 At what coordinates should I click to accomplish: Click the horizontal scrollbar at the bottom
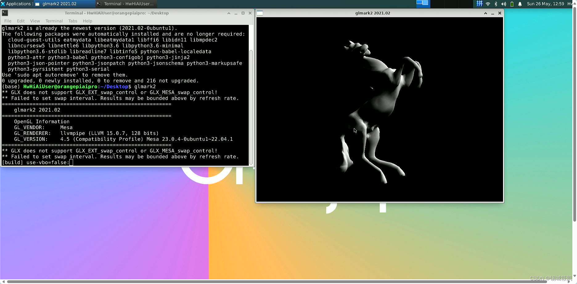click(277, 282)
